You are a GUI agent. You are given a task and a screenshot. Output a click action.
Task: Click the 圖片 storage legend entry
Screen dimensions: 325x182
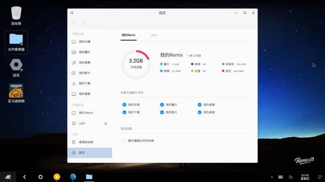[x=169, y=64]
